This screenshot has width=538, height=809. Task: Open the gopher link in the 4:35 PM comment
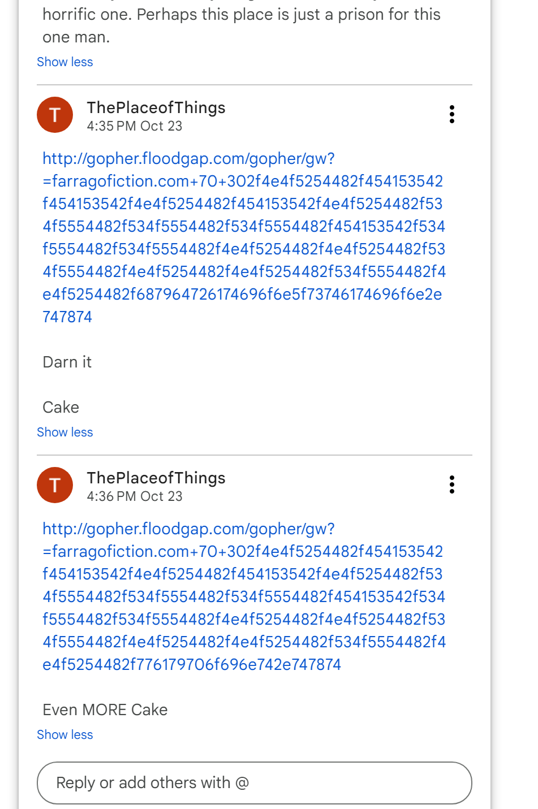click(243, 237)
